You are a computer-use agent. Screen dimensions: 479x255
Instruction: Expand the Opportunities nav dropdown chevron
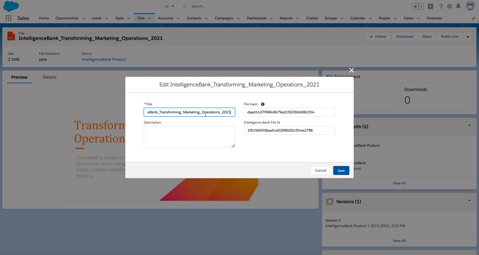click(84, 18)
